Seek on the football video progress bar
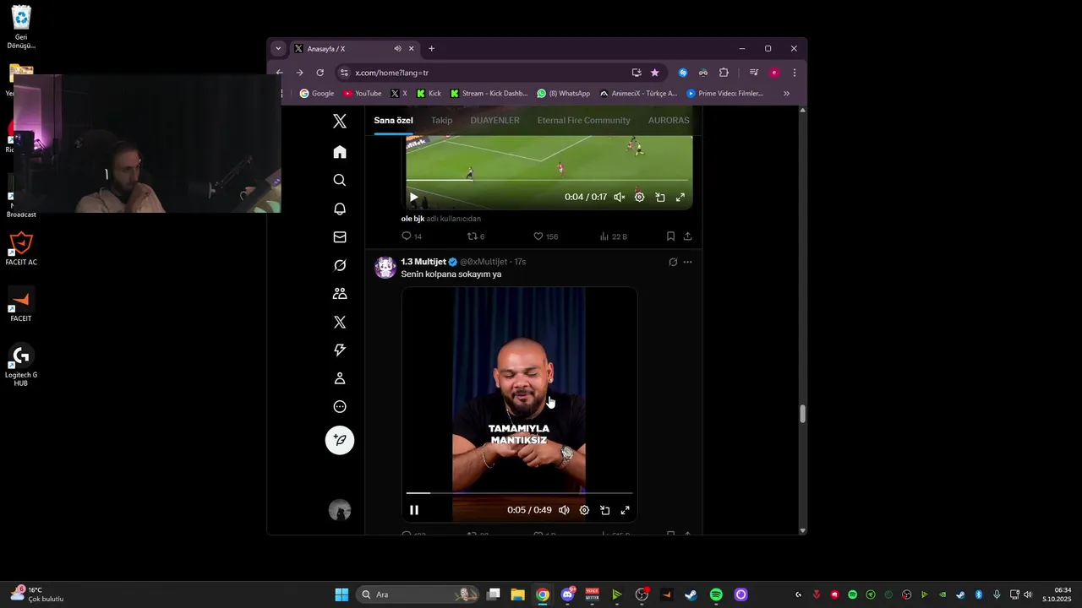1082x608 pixels. coord(549,180)
